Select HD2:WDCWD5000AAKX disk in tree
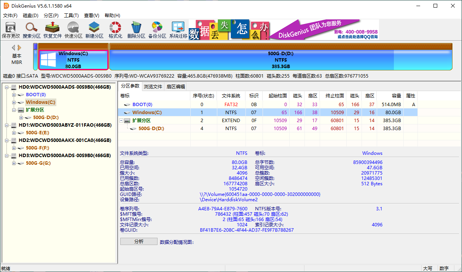Viewport: 462px width, 272px height. [x=65, y=140]
